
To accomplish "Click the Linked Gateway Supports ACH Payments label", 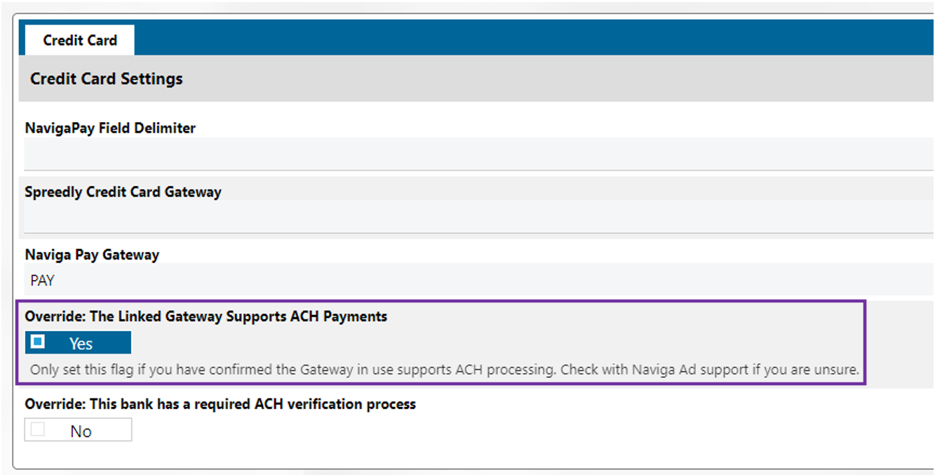I will pyautogui.click(x=206, y=316).
